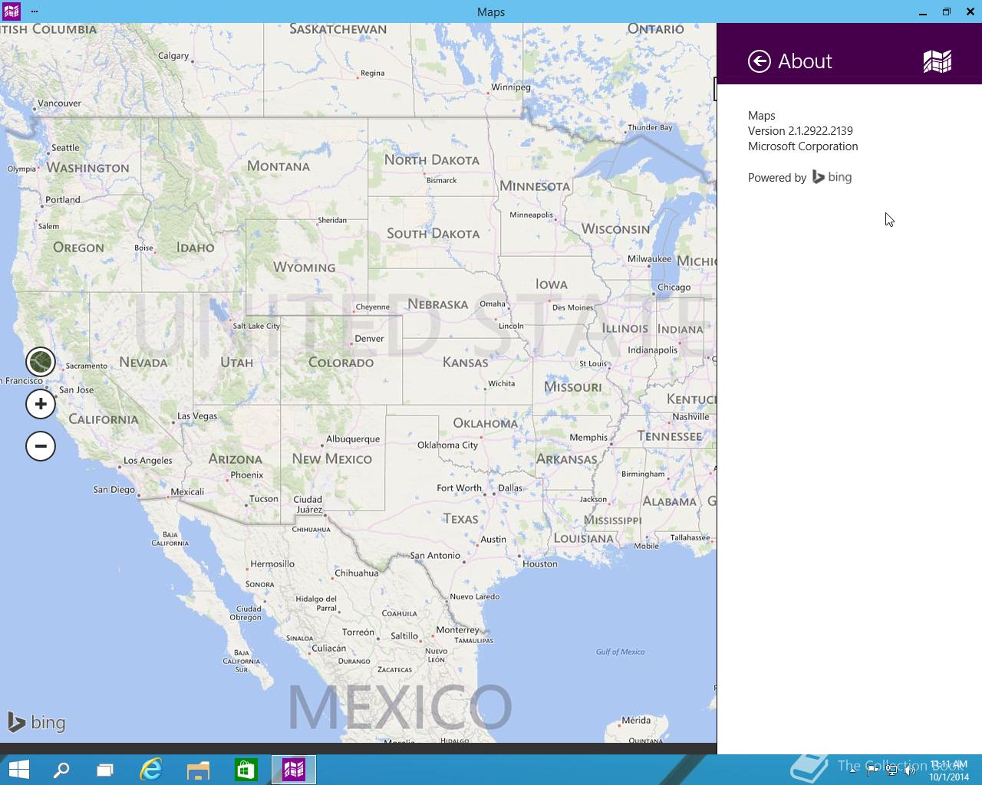Click the Las Vegas label on the map
Viewport: 982px width, 785px height.
point(197,416)
